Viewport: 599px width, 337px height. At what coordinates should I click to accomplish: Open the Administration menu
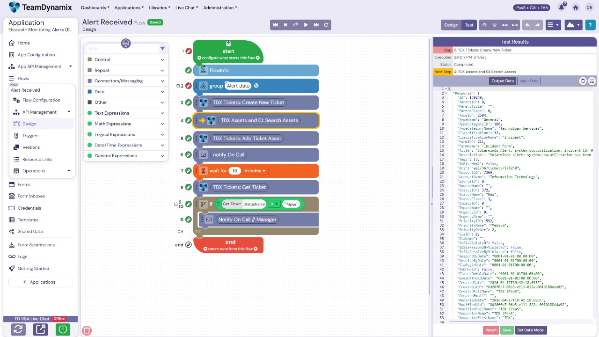coord(220,7)
